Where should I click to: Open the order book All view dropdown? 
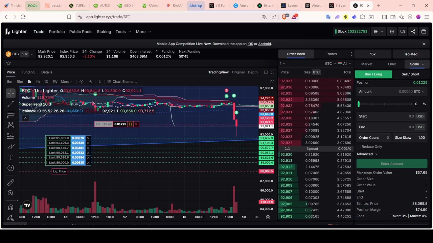345,63
